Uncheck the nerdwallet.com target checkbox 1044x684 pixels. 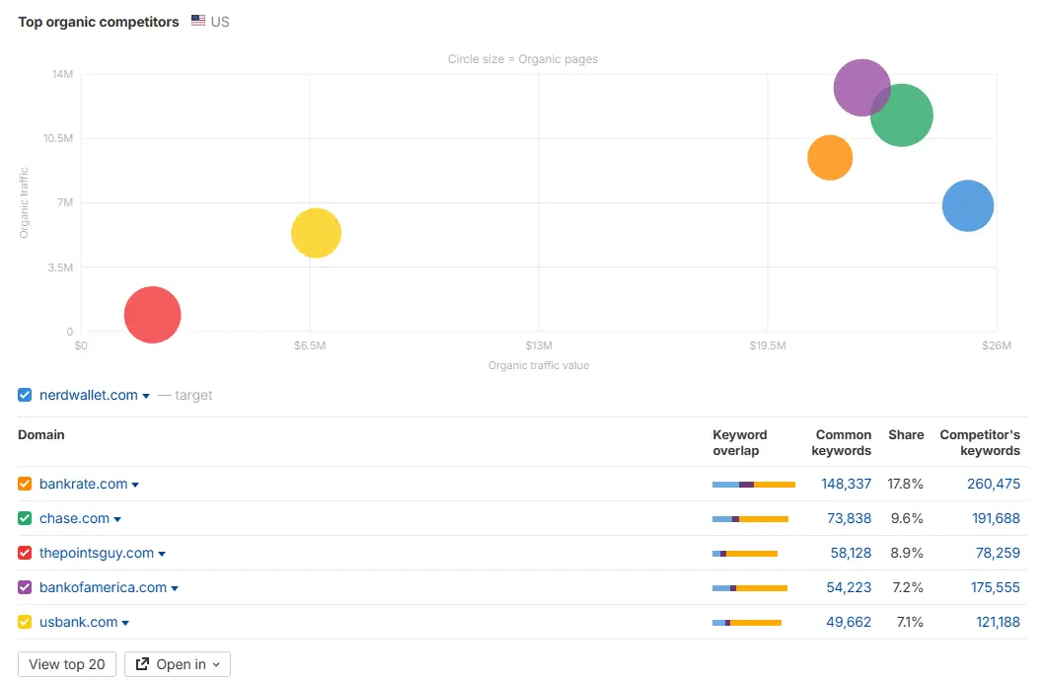pyautogui.click(x=25, y=395)
